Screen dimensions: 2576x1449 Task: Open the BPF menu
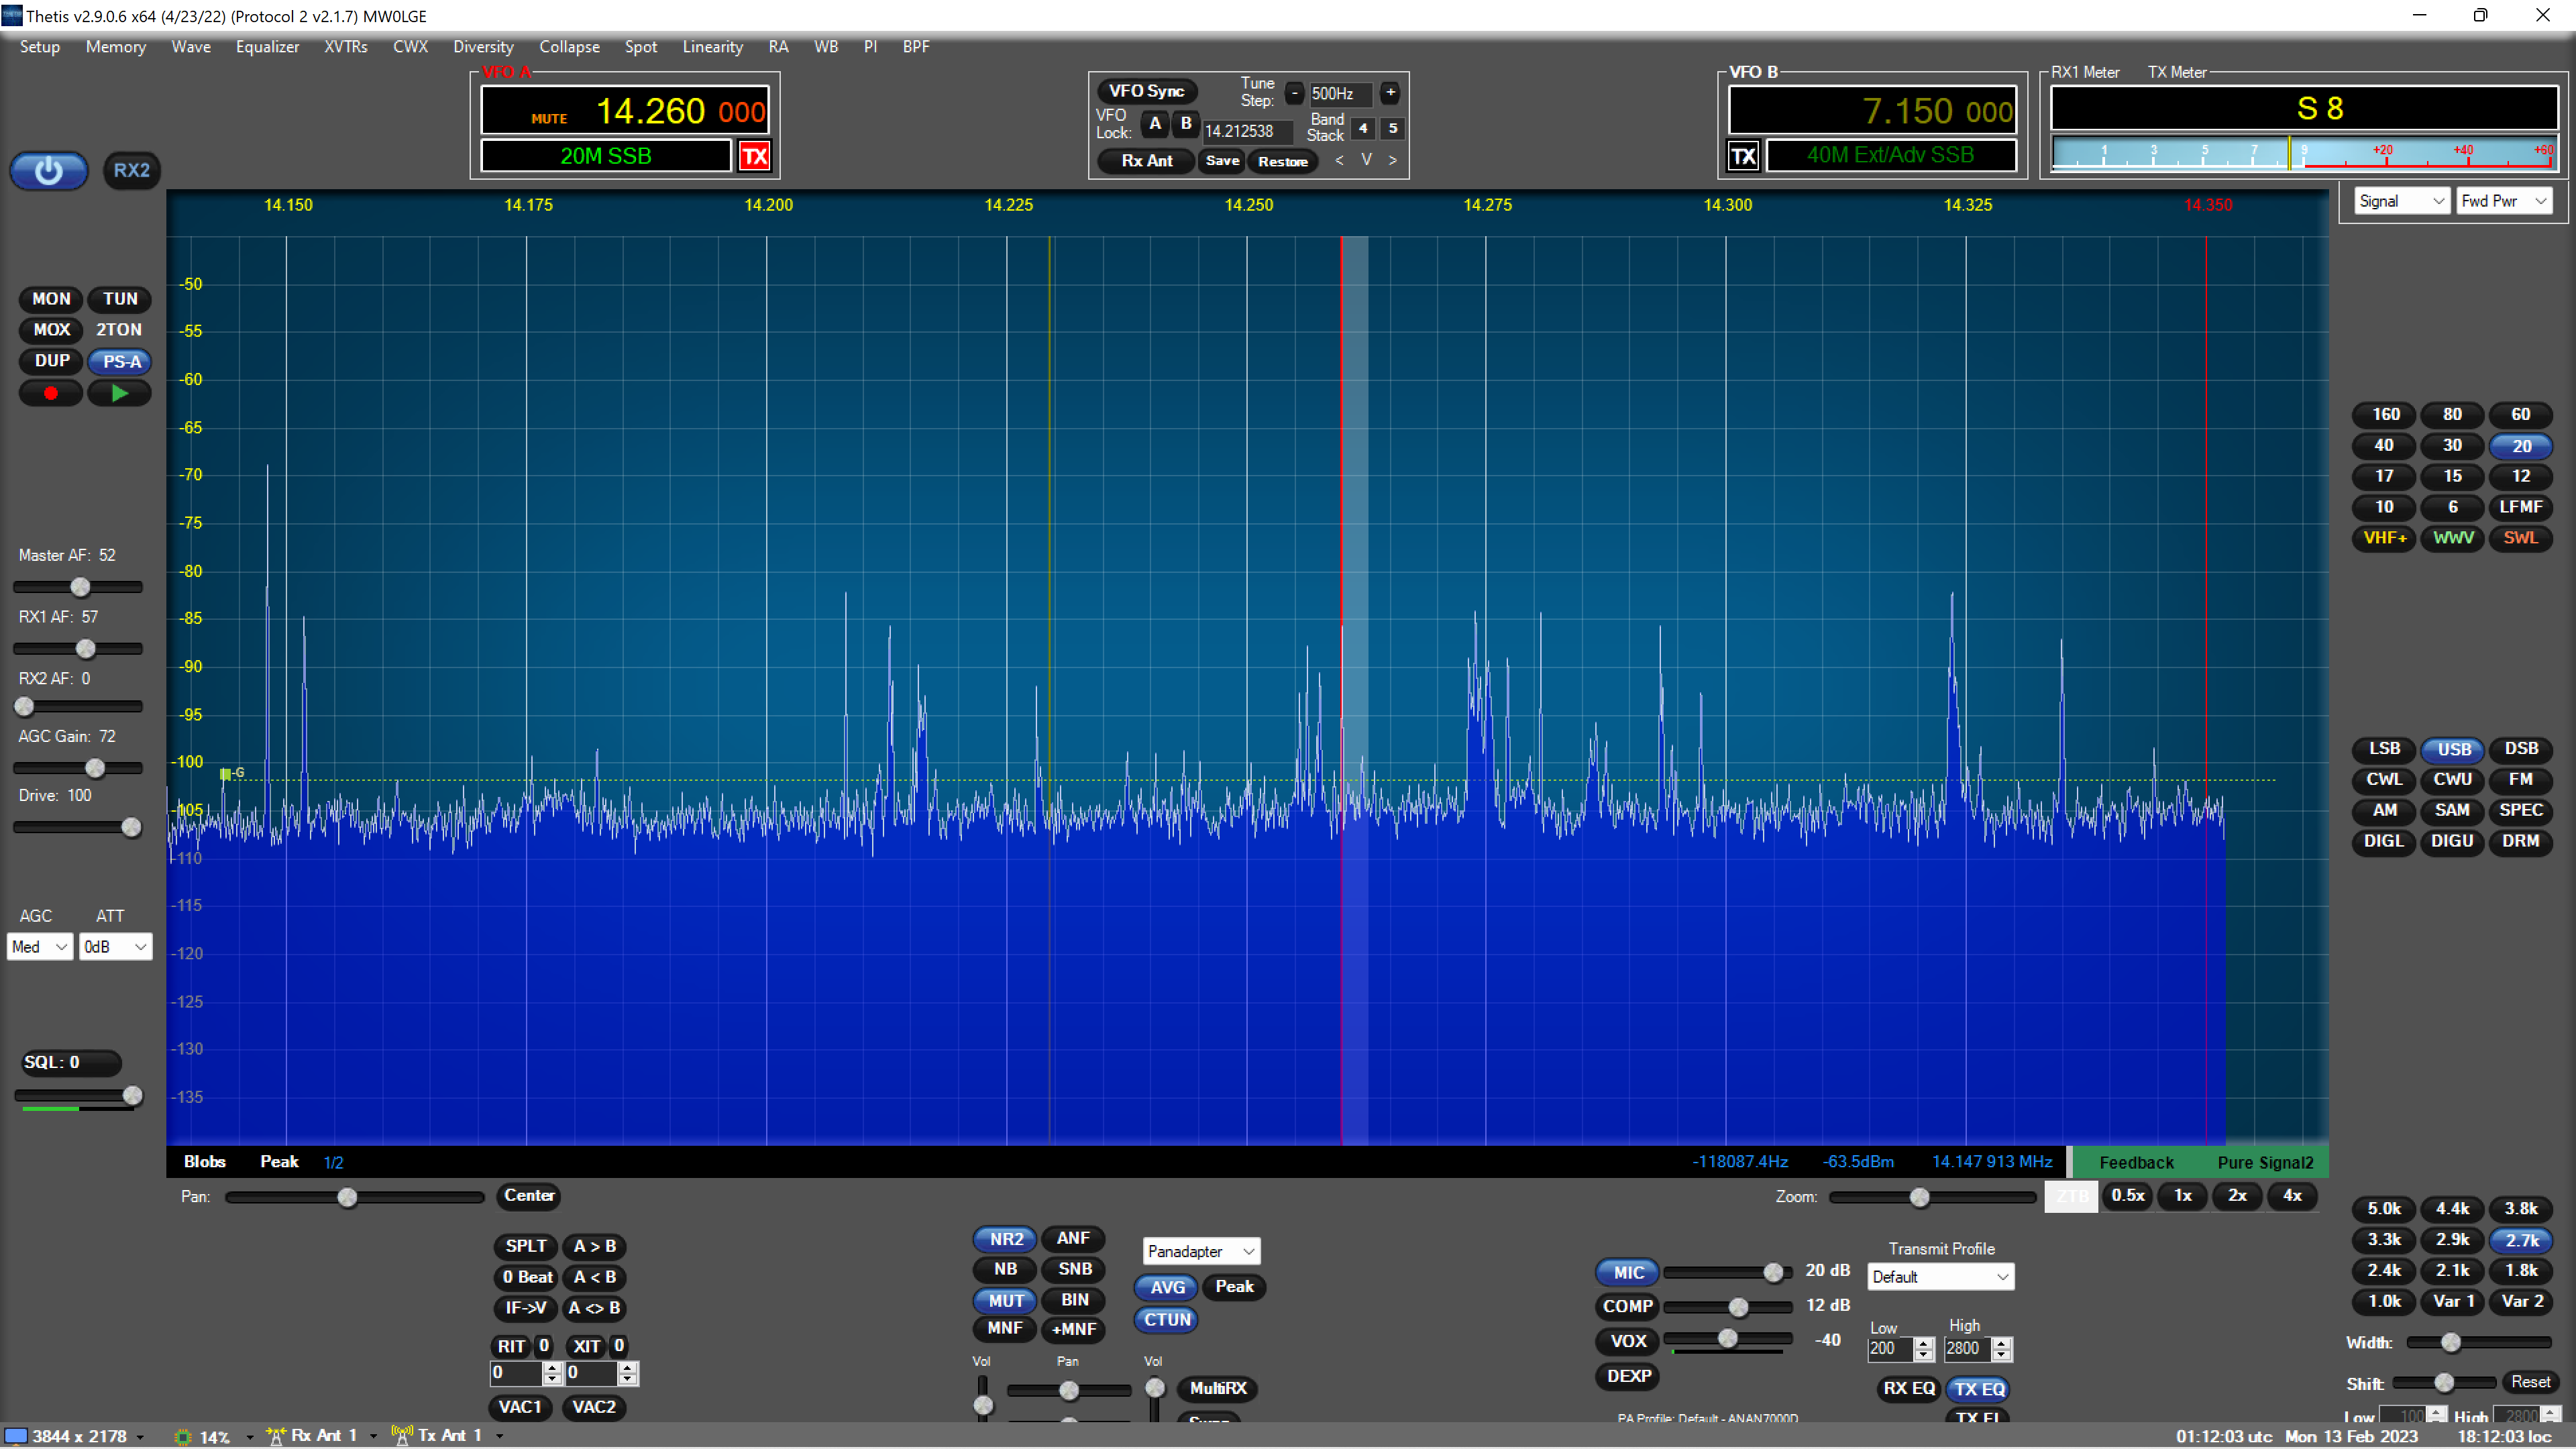tap(916, 47)
